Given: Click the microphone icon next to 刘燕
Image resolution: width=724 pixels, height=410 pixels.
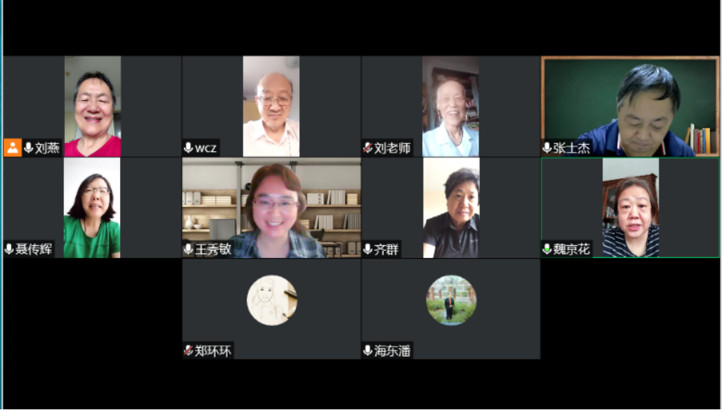Looking at the screenshot, I should pyautogui.click(x=29, y=148).
